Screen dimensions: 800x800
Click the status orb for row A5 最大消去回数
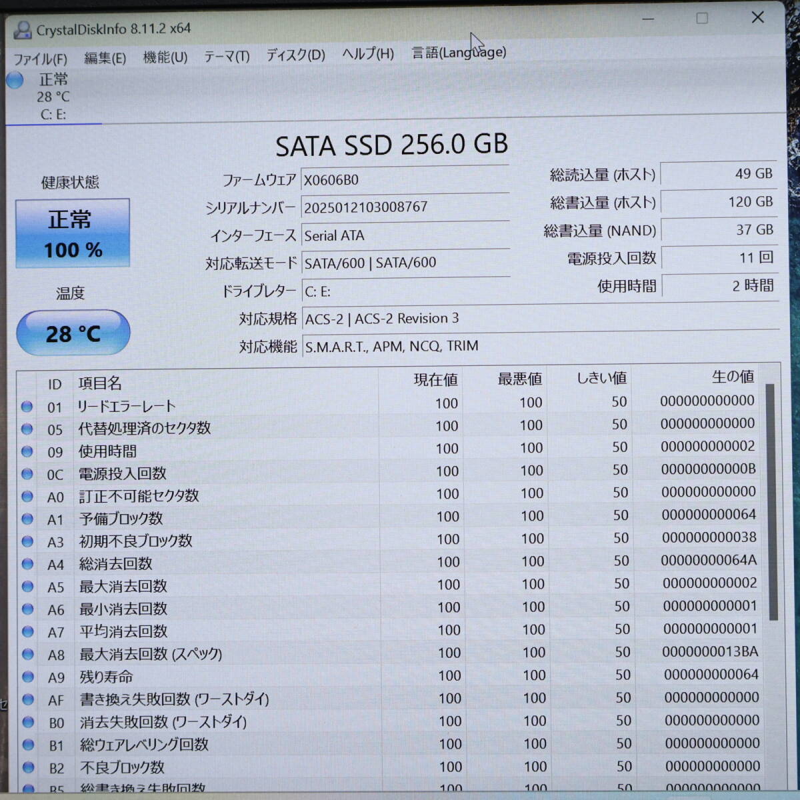tap(27, 587)
